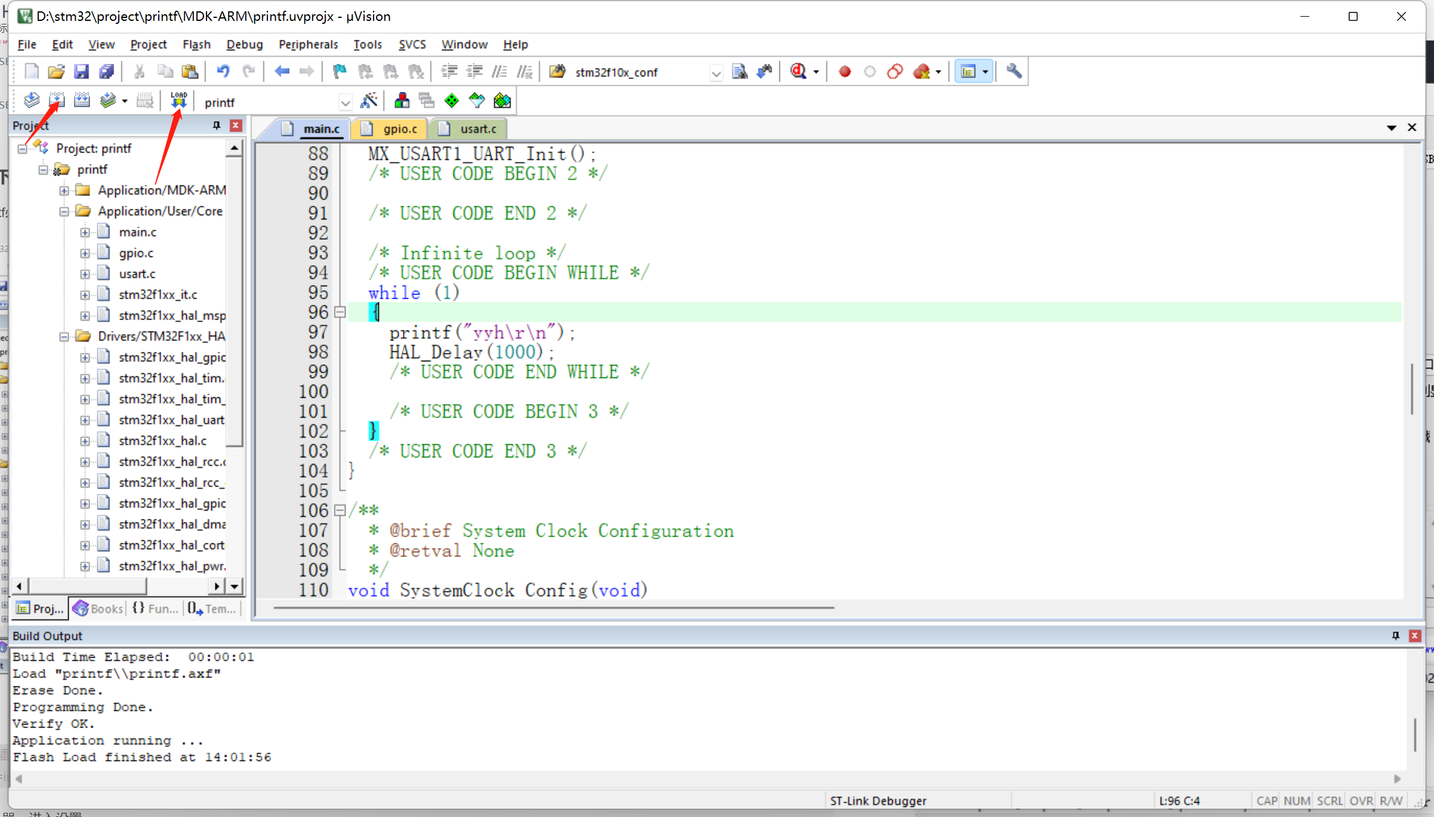Click the Start/Stop Debug Session icon
This screenshot has width=1434, height=817.
[798, 72]
